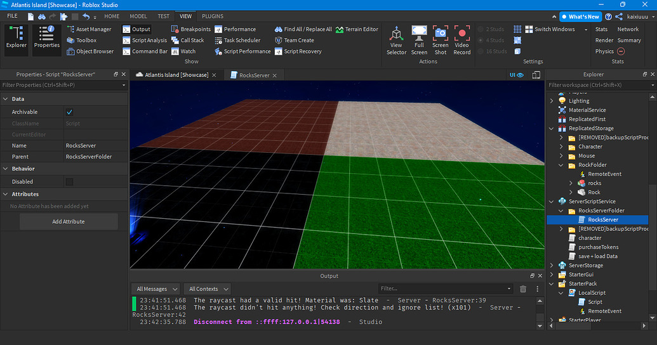Collapse the Data properties section

point(6,99)
